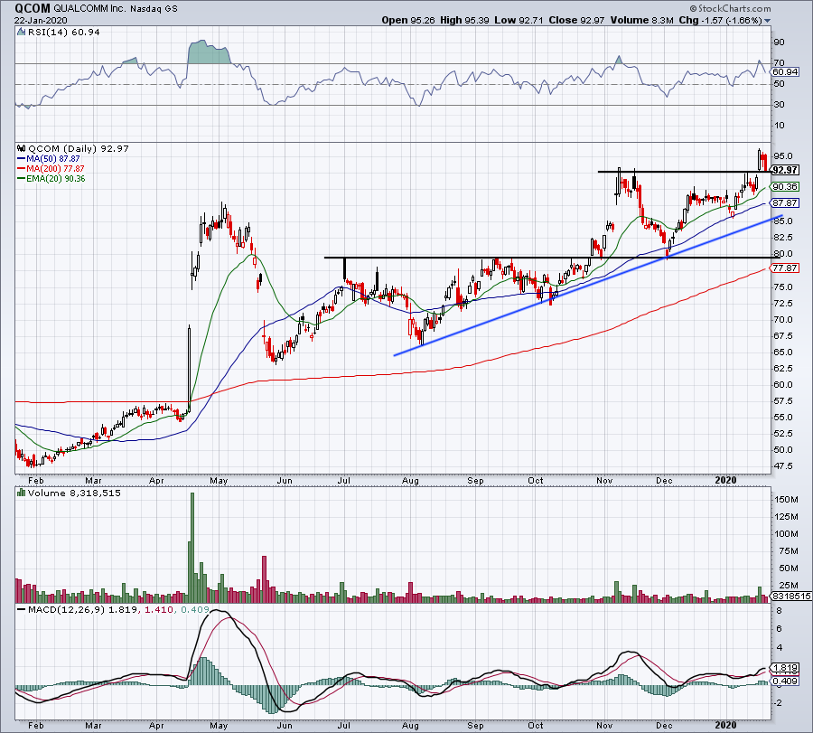Open the dropdown arrow next to Chg
The height and width of the screenshot is (733, 813).
pos(767,21)
